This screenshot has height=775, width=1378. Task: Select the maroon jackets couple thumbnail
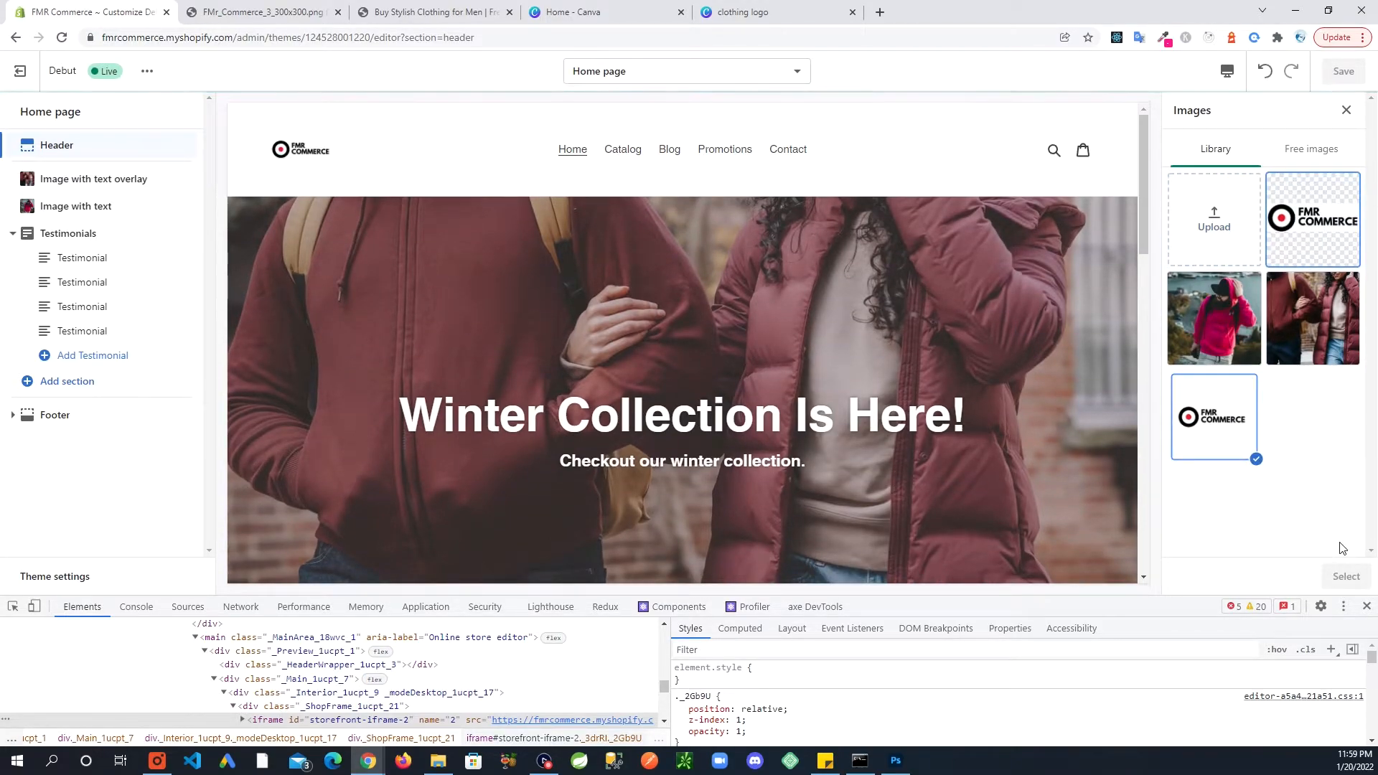tap(1313, 318)
